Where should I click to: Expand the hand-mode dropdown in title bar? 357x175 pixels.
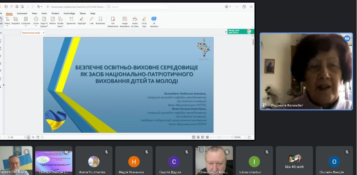tap(41, 7)
